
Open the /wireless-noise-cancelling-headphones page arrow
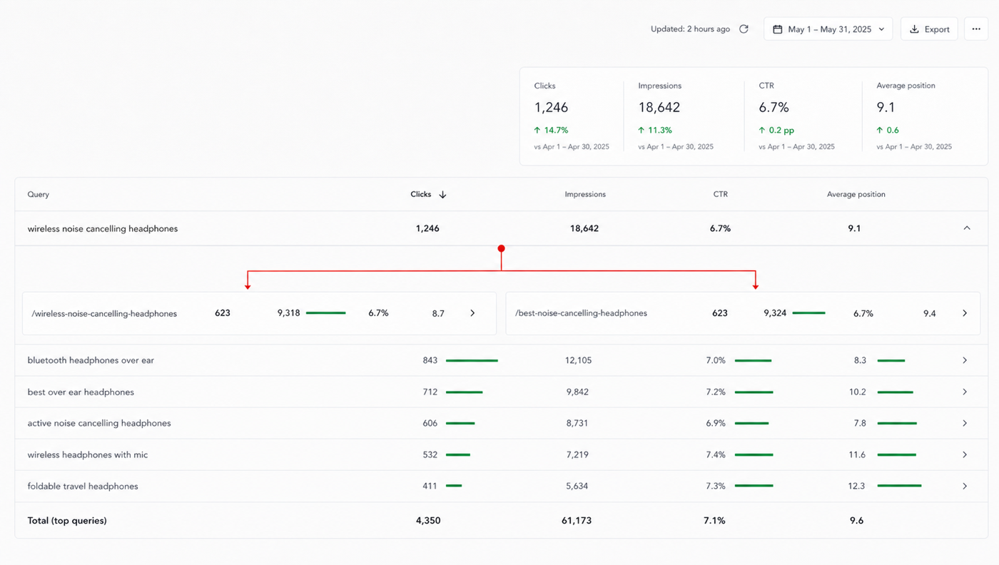[x=472, y=313]
